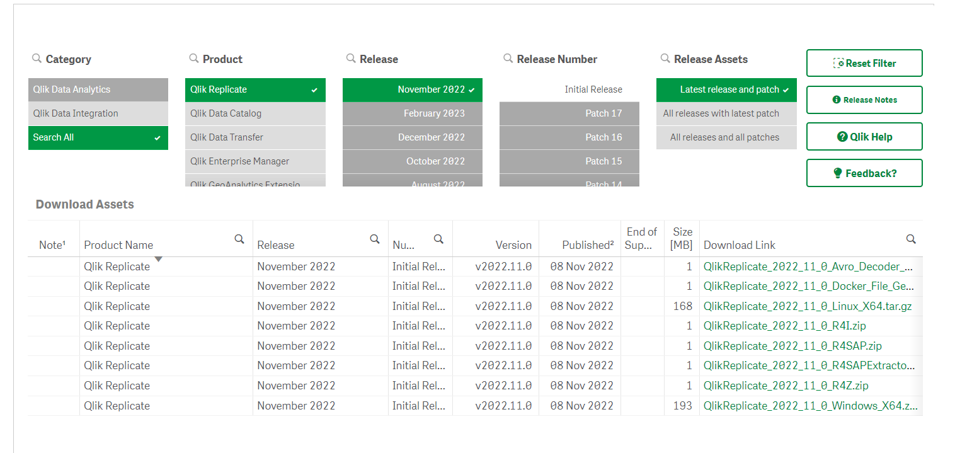Screen dimensions: 972x453
Task: Search the Product Name column
Action: (239, 239)
